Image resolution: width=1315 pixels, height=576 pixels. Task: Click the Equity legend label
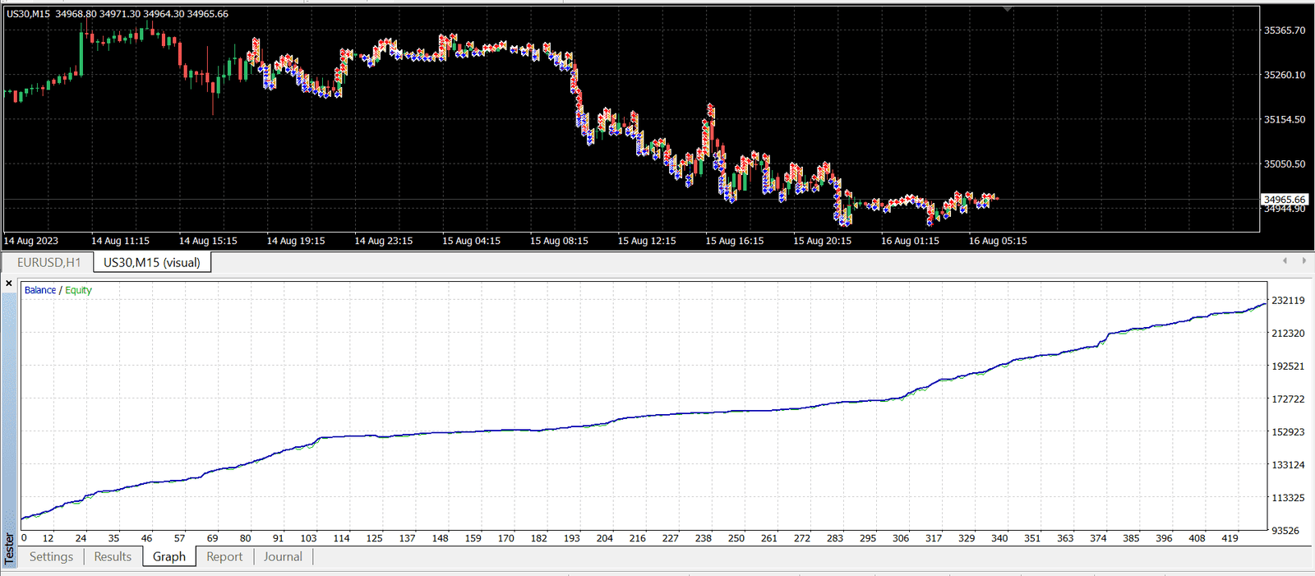[x=79, y=290]
